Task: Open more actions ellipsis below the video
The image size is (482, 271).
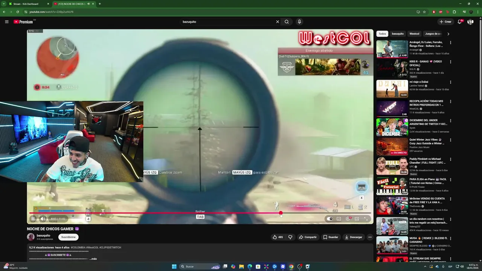Action: point(370,237)
